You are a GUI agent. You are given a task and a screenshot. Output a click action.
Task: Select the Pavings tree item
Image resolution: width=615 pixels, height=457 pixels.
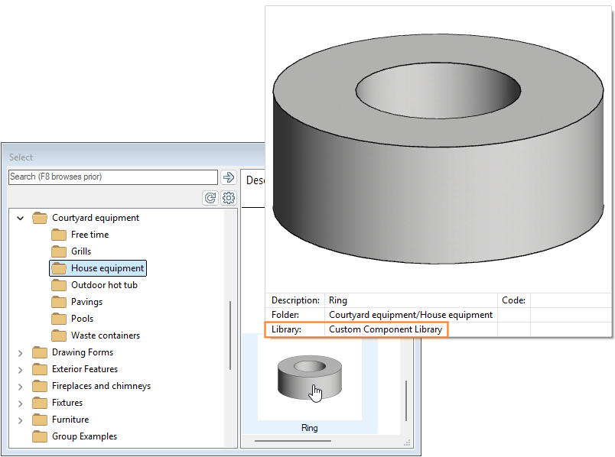[x=86, y=302]
